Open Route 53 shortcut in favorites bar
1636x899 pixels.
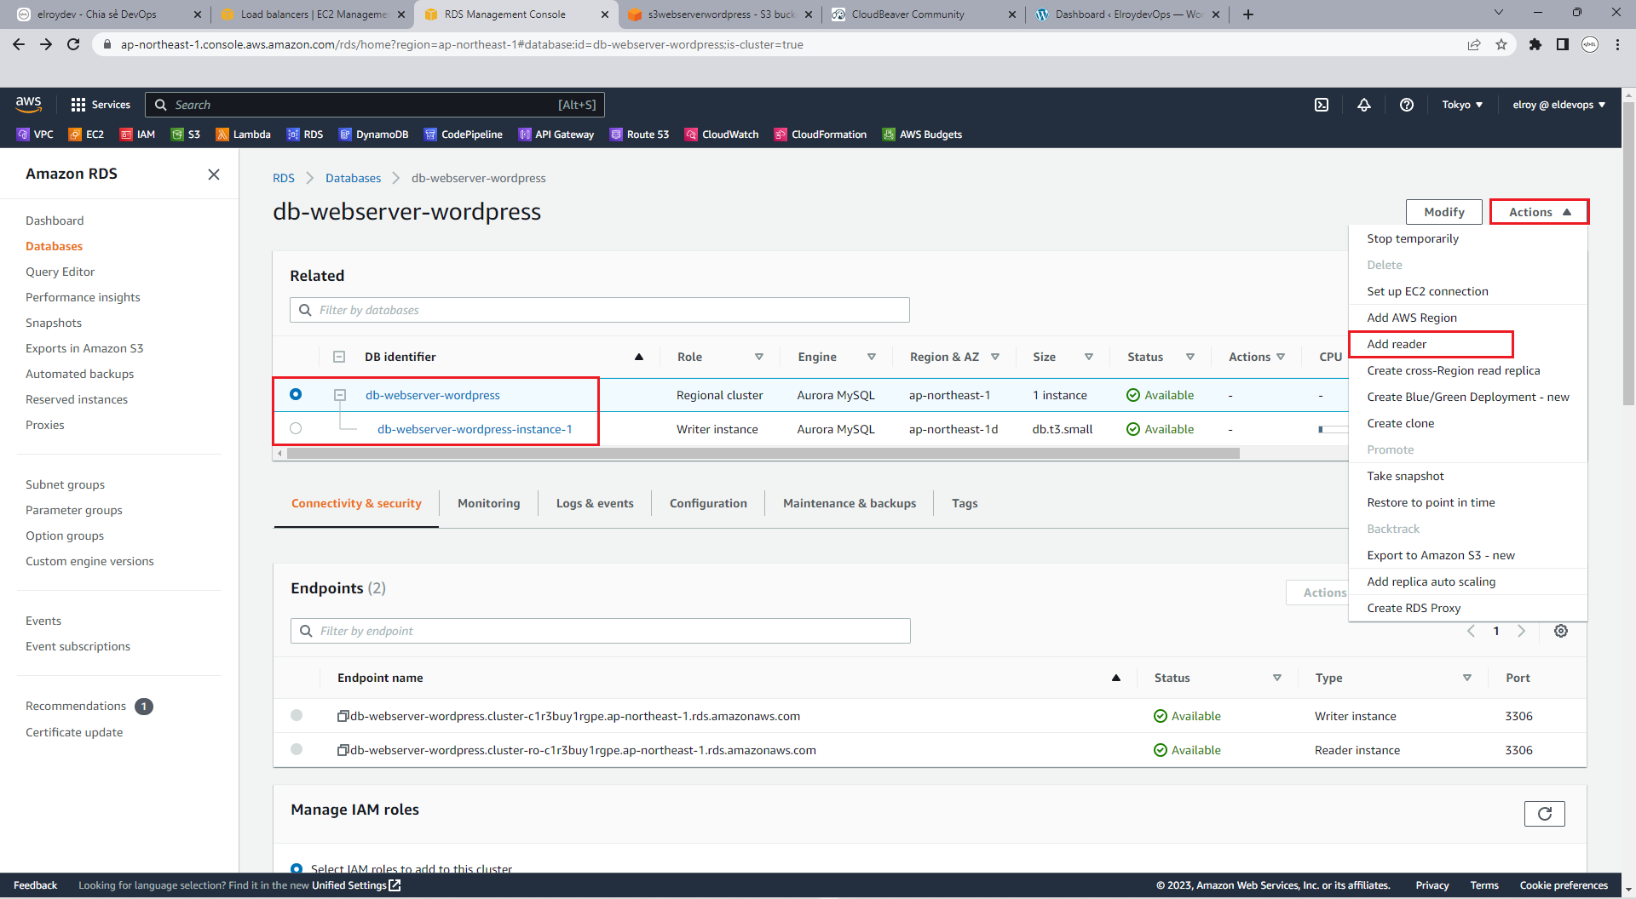tap(639, 135)
